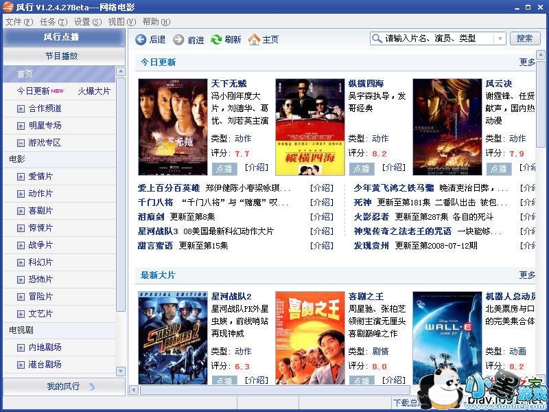Open [介绍] link for 天下无贼
The height and width of the screenshot is (412, 549).
point(256,168)
